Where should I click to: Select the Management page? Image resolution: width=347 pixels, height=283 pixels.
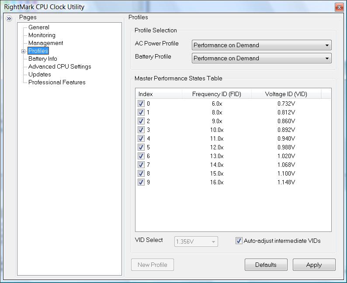coord(45,43)
